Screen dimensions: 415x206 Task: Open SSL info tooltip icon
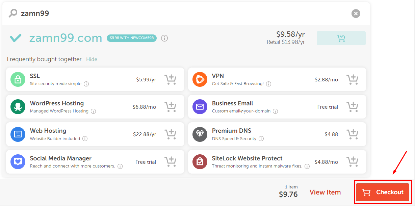[86, 84]
